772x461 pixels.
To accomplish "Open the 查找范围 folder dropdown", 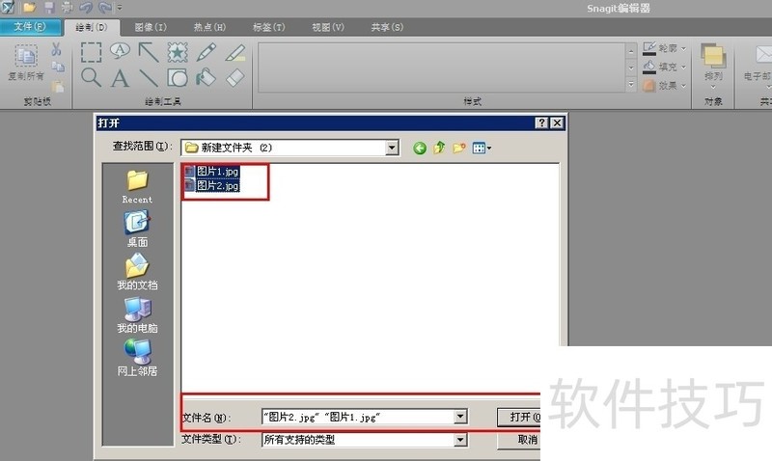I will coord(392,148).
